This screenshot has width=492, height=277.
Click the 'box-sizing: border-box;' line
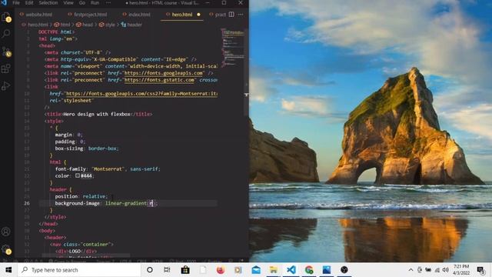coord(87,149)
